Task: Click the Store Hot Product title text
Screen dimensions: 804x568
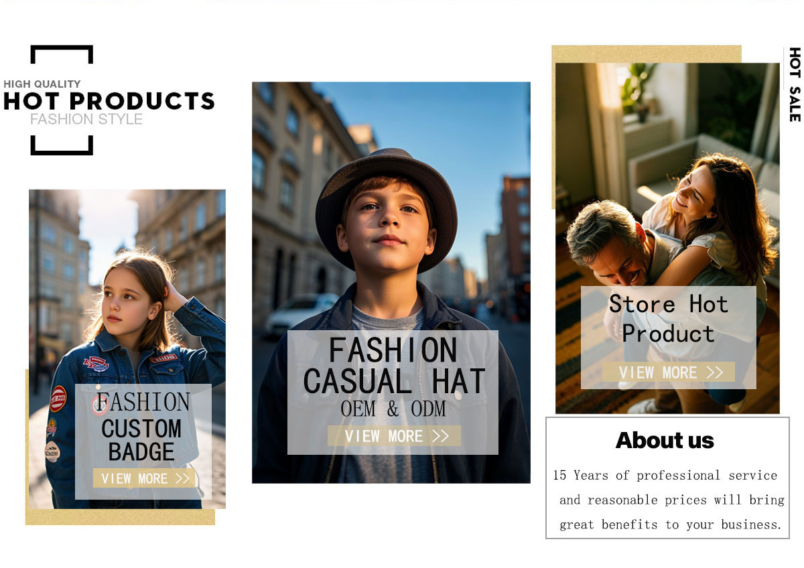Action: (x=668, y=318)
